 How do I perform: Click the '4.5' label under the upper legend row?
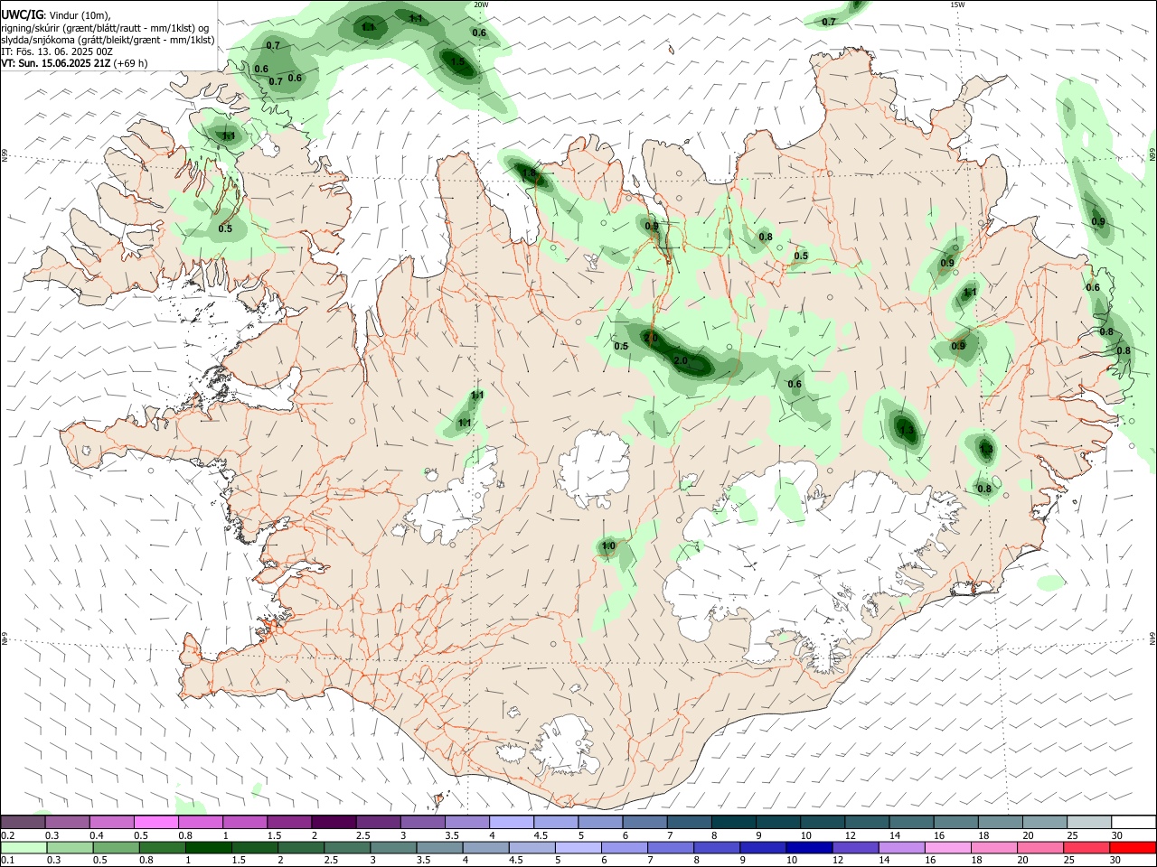coord(541,835)
